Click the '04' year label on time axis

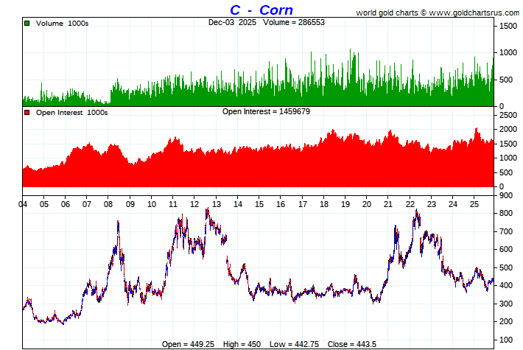(x=23, y=204)
